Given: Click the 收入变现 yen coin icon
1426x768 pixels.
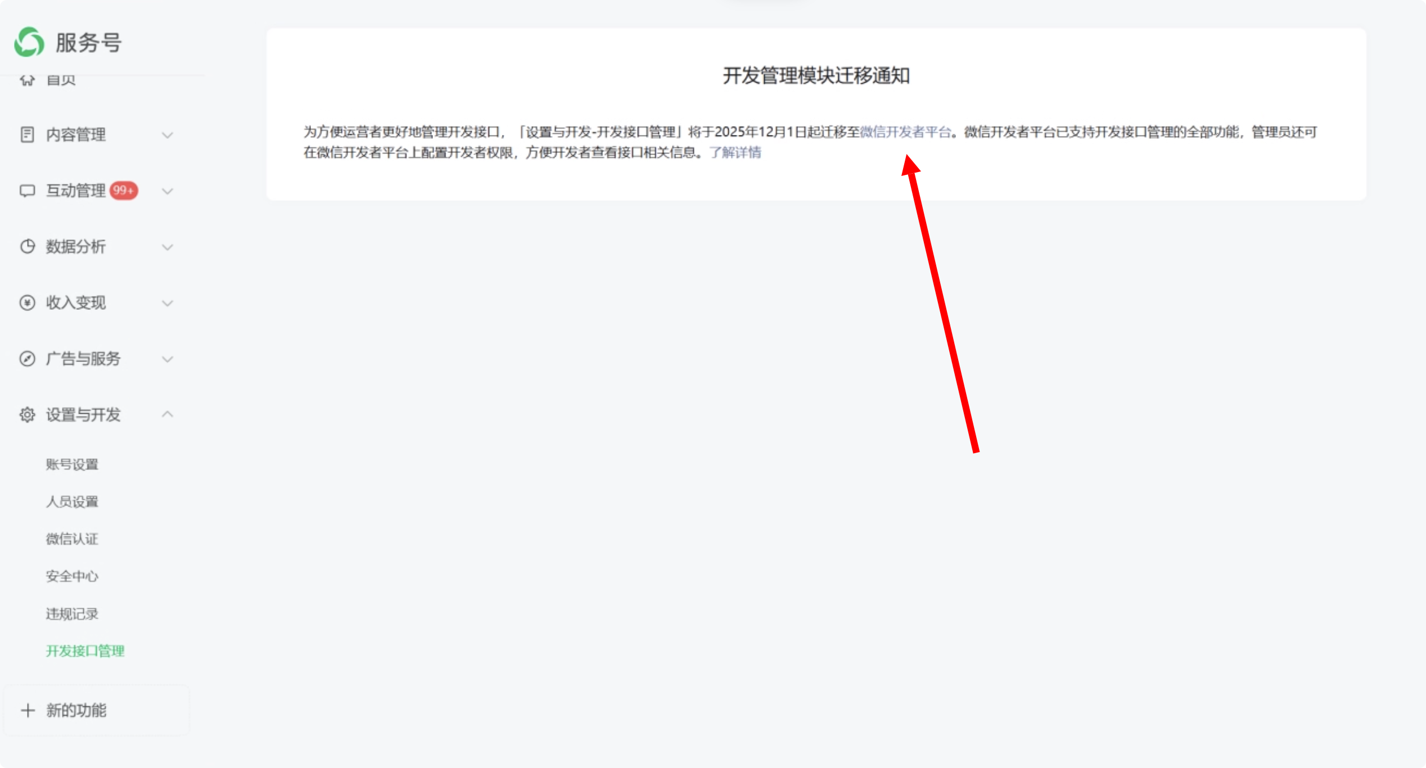Looking at the screenshot, I should coord(27,303).
